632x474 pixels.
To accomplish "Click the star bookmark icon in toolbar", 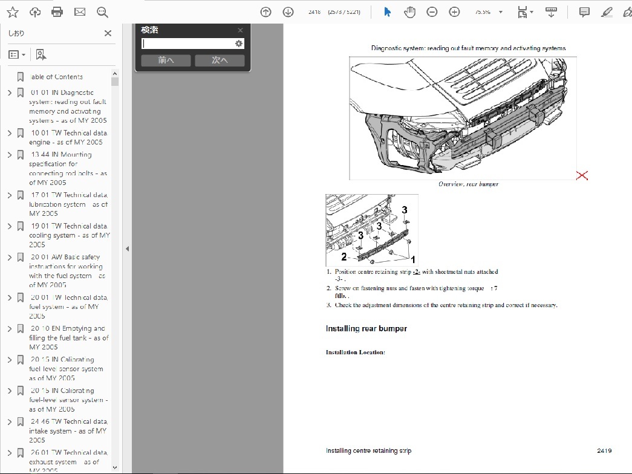I will tap(13, 12).
